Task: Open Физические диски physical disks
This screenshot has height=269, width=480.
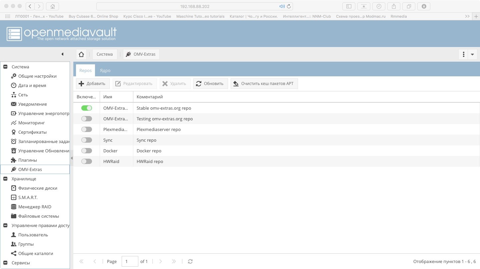Action: point(38,188)
